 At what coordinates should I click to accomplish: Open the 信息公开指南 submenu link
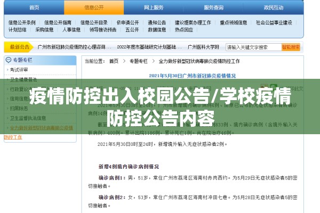pyautogui.click(x=58, y=22)
